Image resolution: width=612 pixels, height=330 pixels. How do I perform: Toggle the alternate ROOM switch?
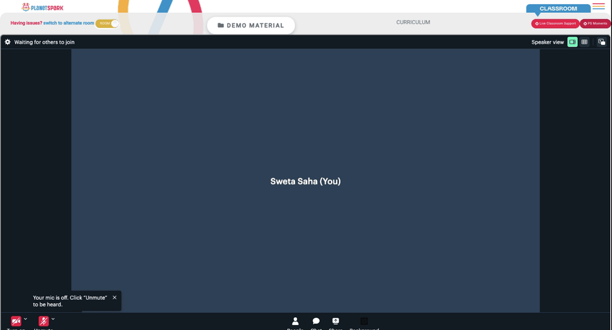point(107,23)
